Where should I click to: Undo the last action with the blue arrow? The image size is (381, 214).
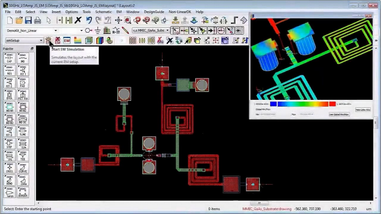(89, 20)
